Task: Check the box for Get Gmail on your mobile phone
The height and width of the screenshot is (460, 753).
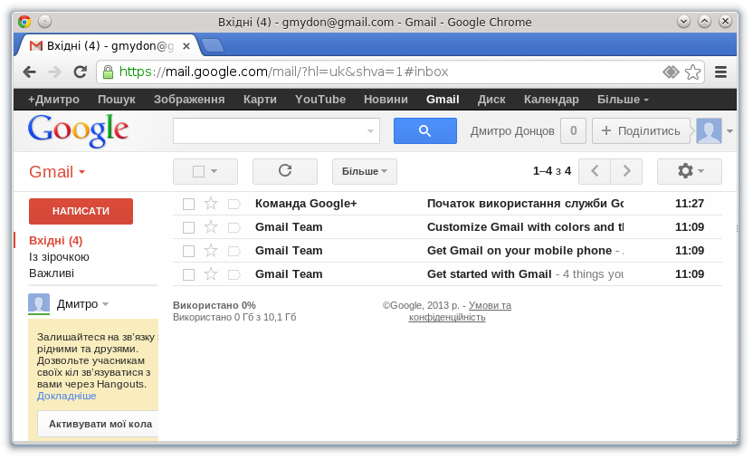Action: coord(189,252)
